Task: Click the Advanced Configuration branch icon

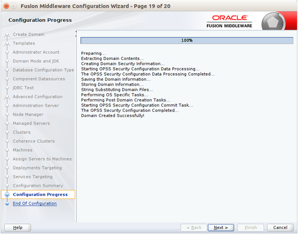Action: pos(7,97)
